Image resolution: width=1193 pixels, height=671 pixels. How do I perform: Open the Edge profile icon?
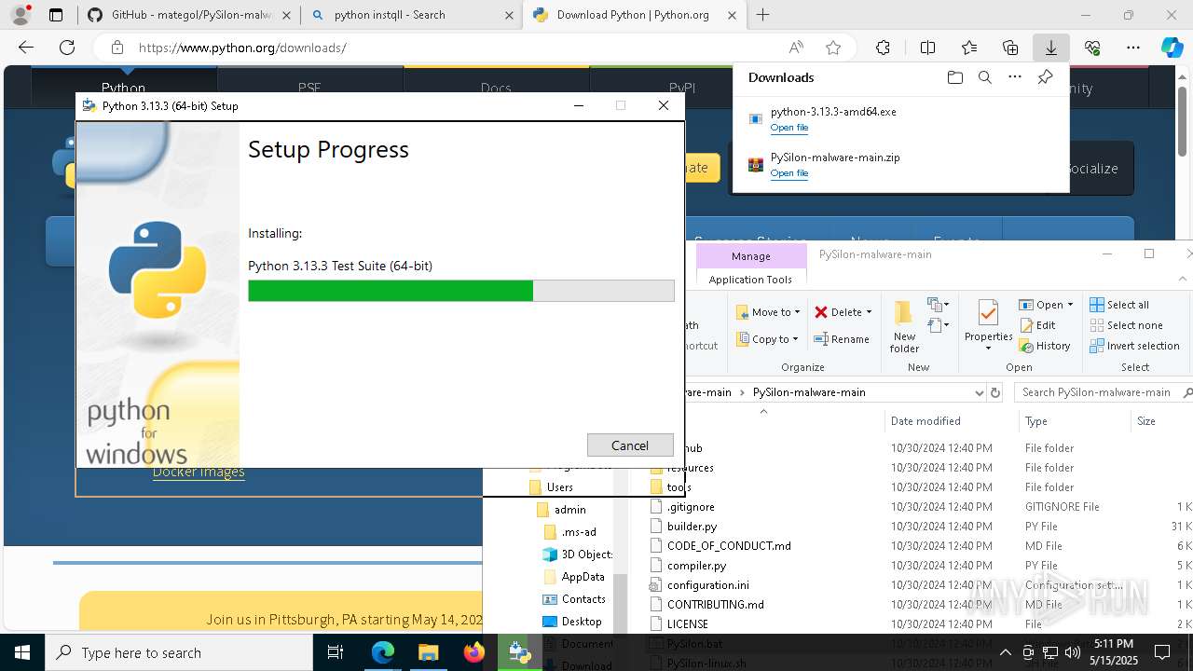coord(21,15)
